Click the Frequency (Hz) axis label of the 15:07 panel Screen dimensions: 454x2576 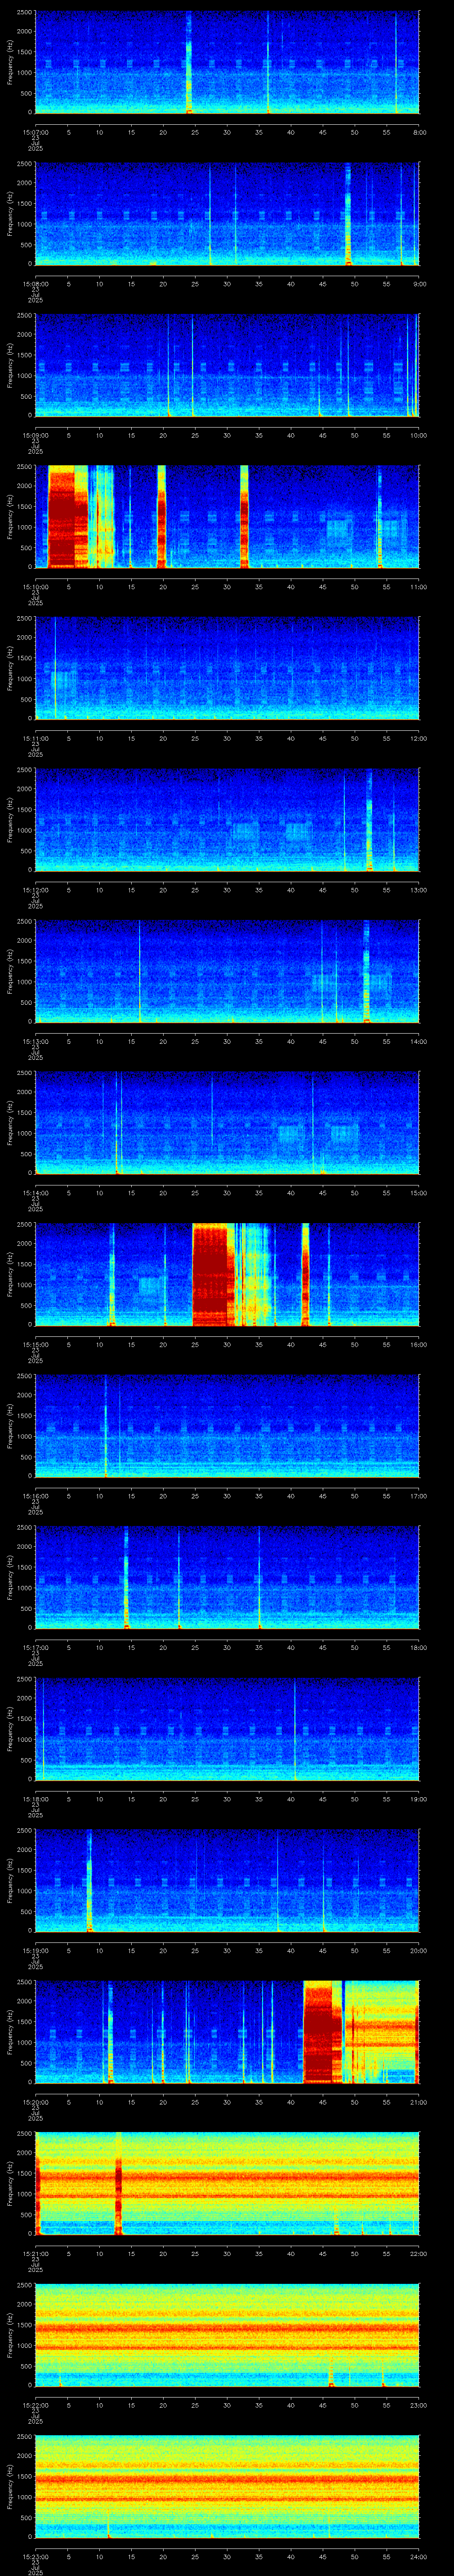pyautogui.click(x=10, y=63)
